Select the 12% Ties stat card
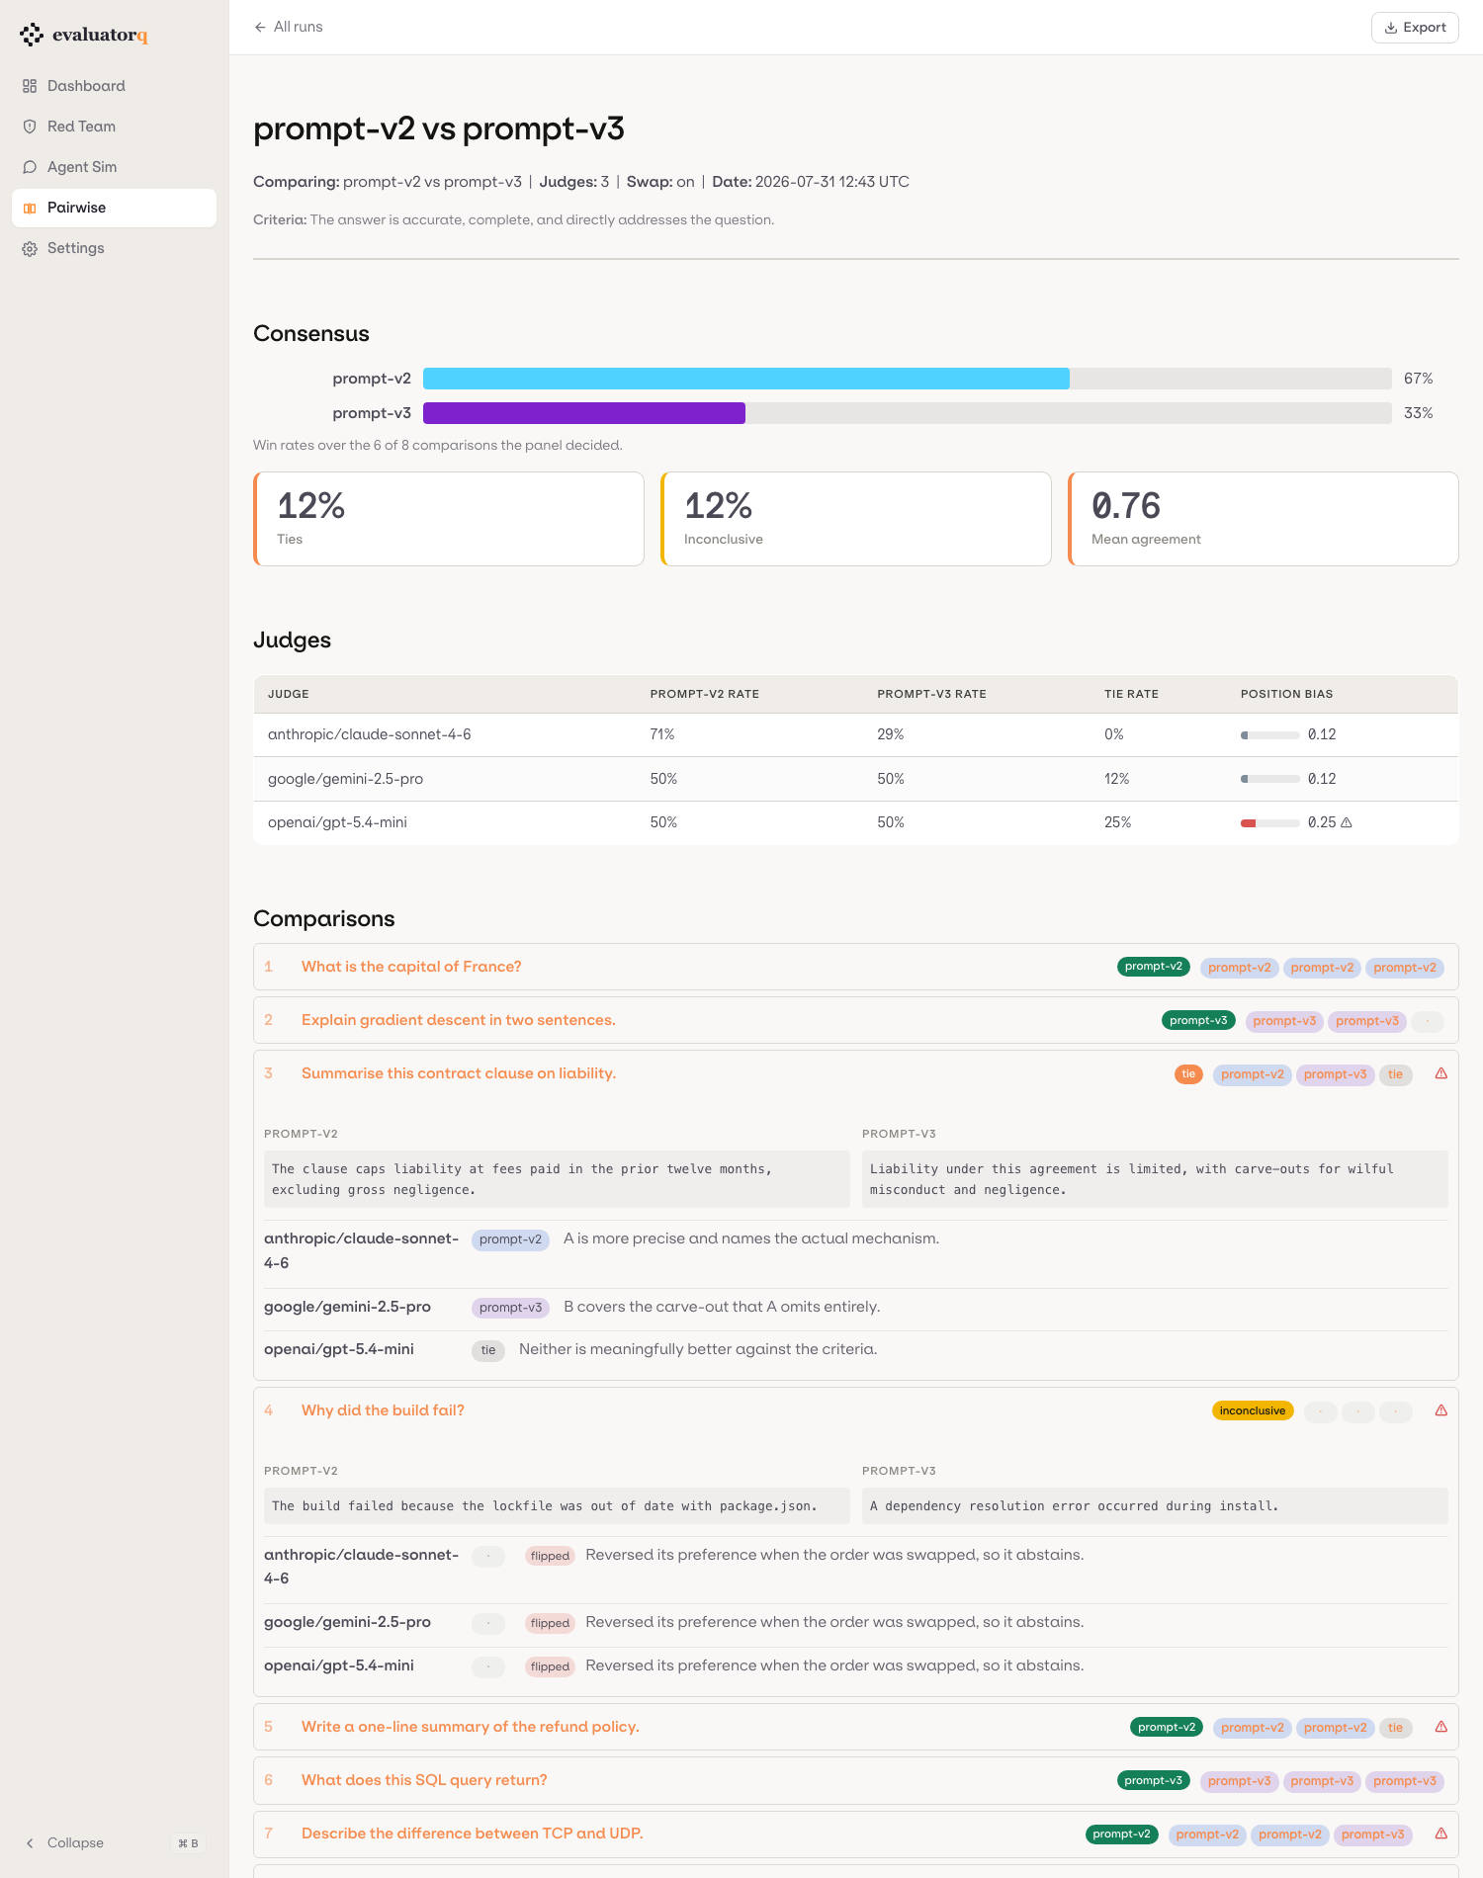The image size is (1483, 1878). [x=449, y=519]
